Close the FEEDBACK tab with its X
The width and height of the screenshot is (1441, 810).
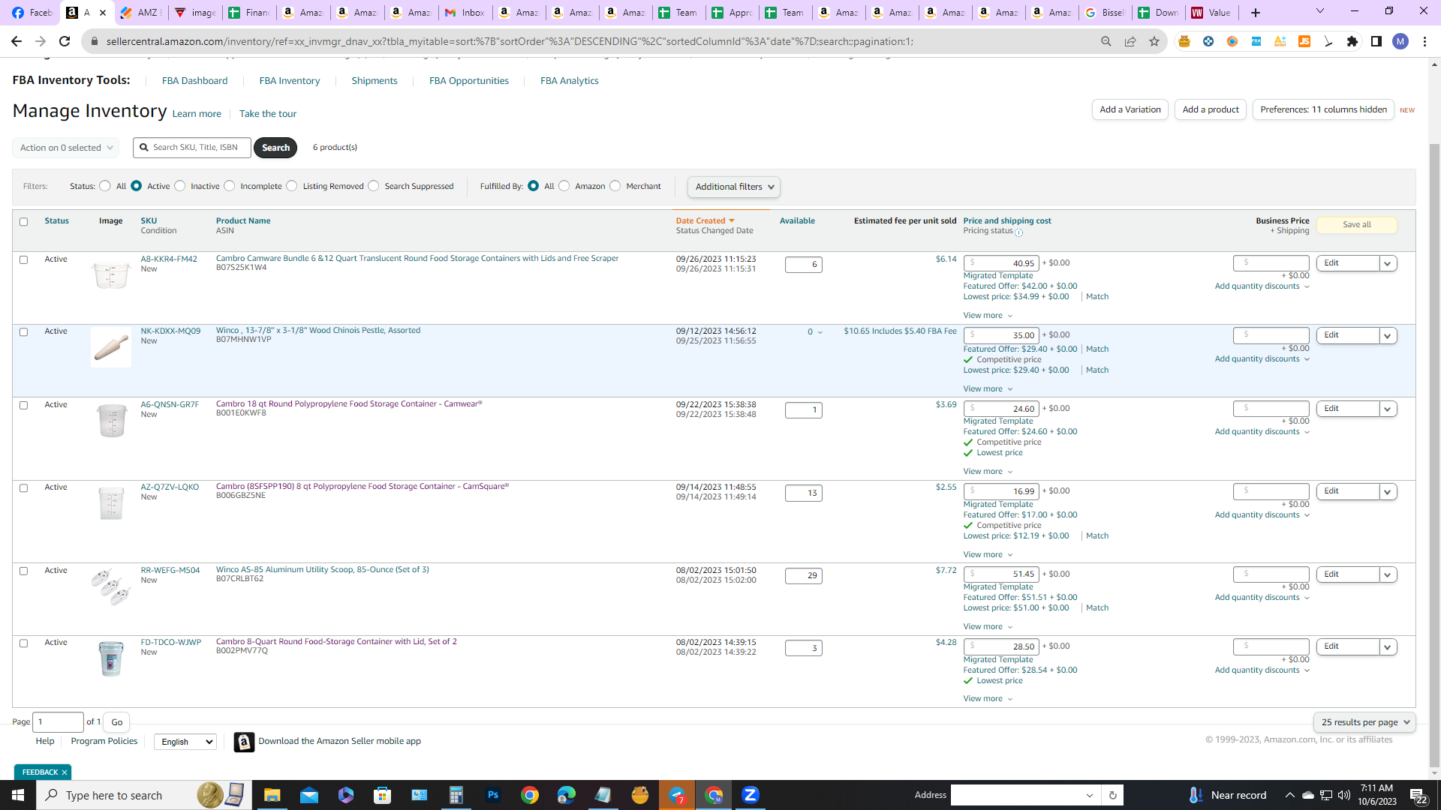point(65,772)
